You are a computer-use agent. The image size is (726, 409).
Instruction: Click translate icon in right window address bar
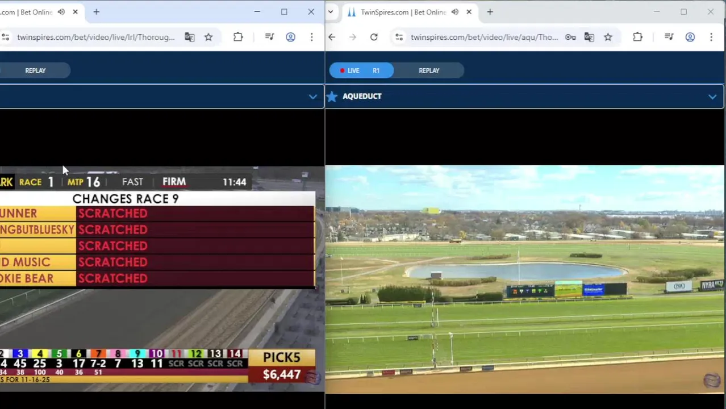[x=589, y=37]
